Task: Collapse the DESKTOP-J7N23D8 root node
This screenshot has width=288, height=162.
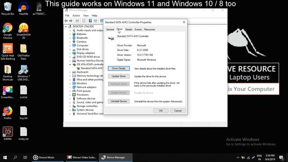Action: coord(66,27)
